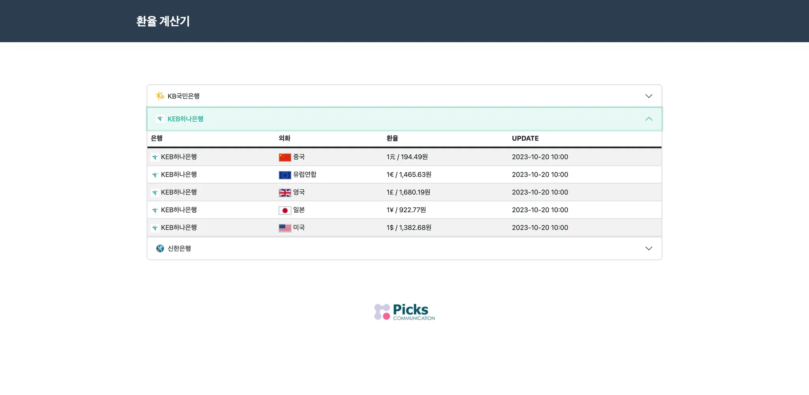
Task: Open the KB국민은행 accordion label
Action: tap(184, 96)
